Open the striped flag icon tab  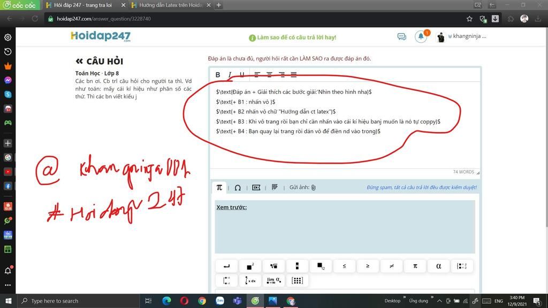click(275, 187)
